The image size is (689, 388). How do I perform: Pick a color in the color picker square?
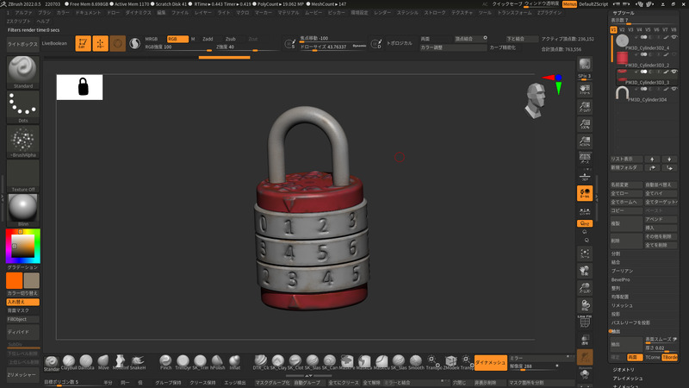[23, 246]
